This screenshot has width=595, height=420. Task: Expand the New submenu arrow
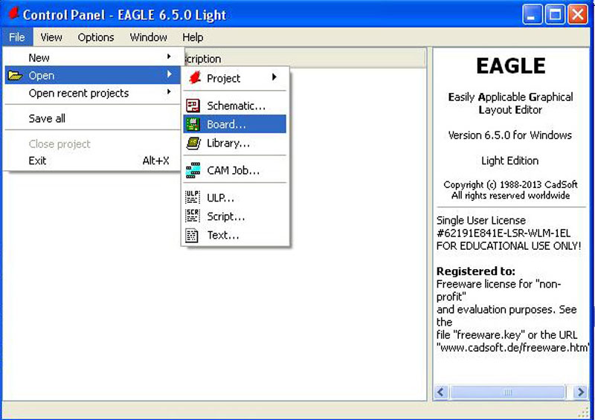169,56
